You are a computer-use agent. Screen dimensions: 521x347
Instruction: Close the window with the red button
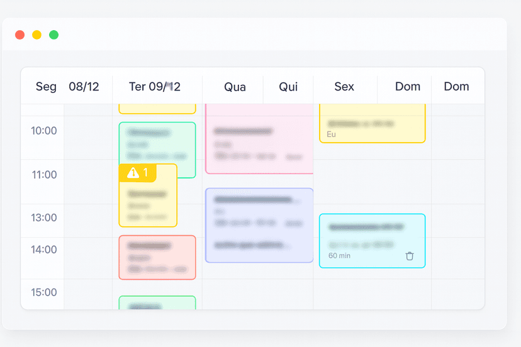click(x=20, y=35)
